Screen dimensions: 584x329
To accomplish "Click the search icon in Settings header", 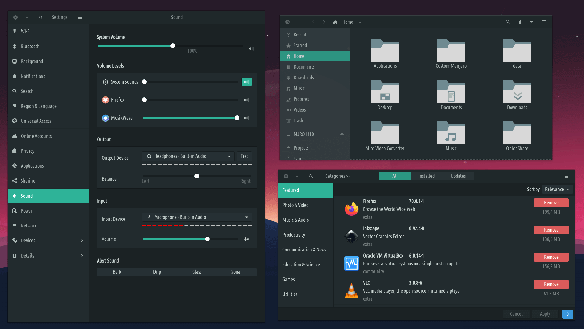I will (41, 17).
